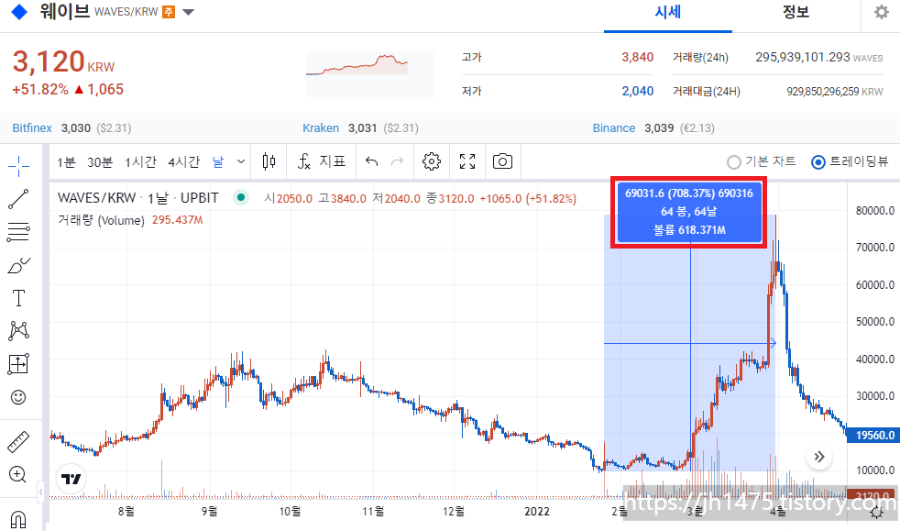Click the blue diamond WAVES coin icon
Viewport: 900px width, 531px height.
(19, 12)
